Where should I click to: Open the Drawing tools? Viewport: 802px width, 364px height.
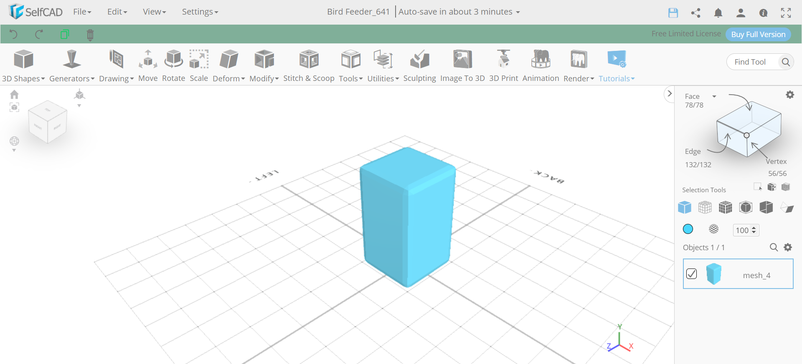116,66
